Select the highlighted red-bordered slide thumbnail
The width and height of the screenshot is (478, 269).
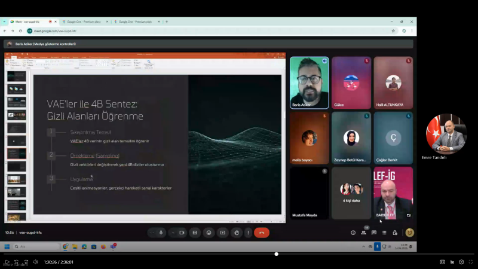pos(17,154)
